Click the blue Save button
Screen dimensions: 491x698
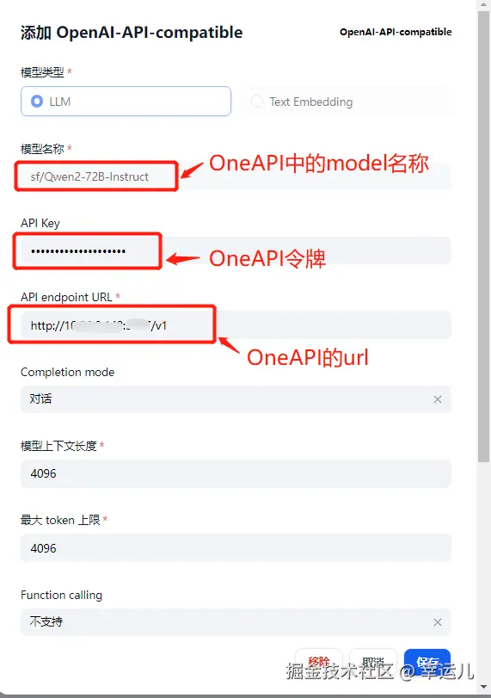click(x=427, y=662)
